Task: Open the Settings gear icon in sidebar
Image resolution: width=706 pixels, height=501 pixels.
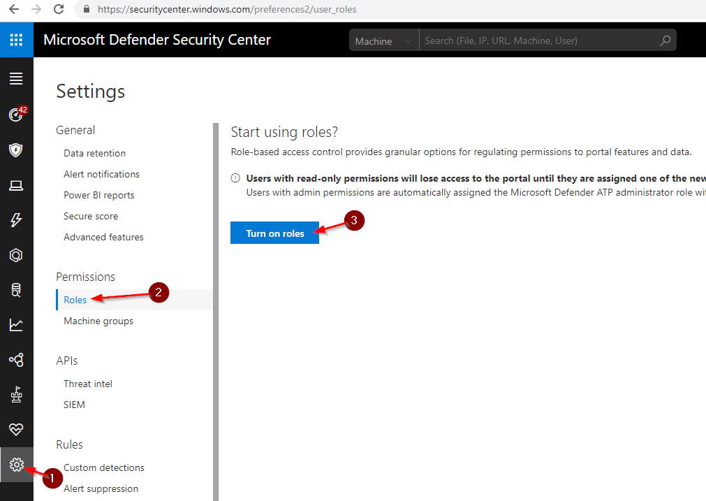Action: click(x=17, y=465)
